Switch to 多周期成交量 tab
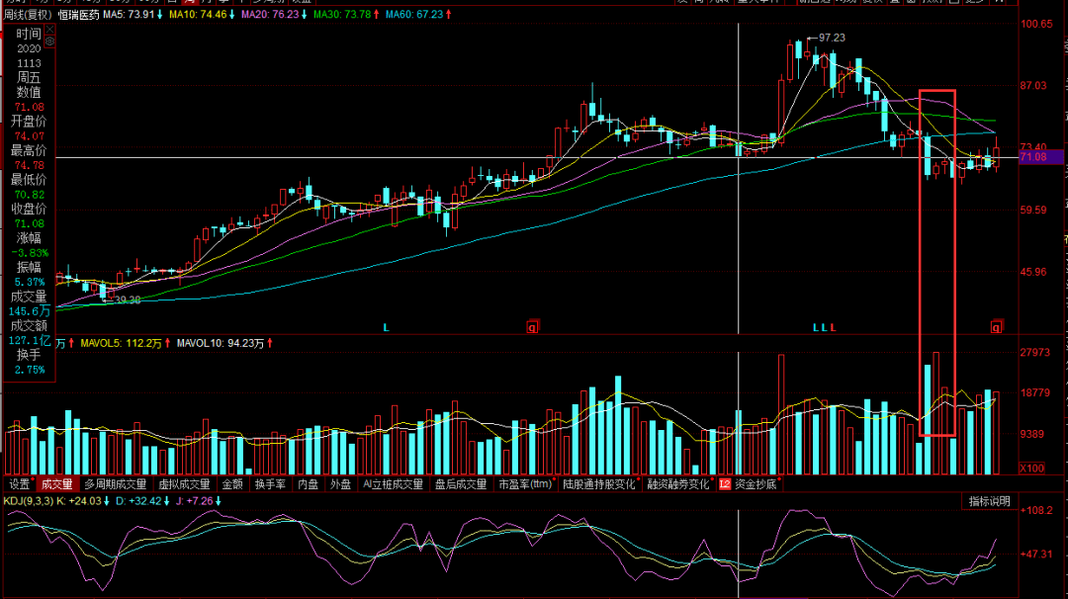Viewport: 1068px width, 599px height. tap(115, 484)
